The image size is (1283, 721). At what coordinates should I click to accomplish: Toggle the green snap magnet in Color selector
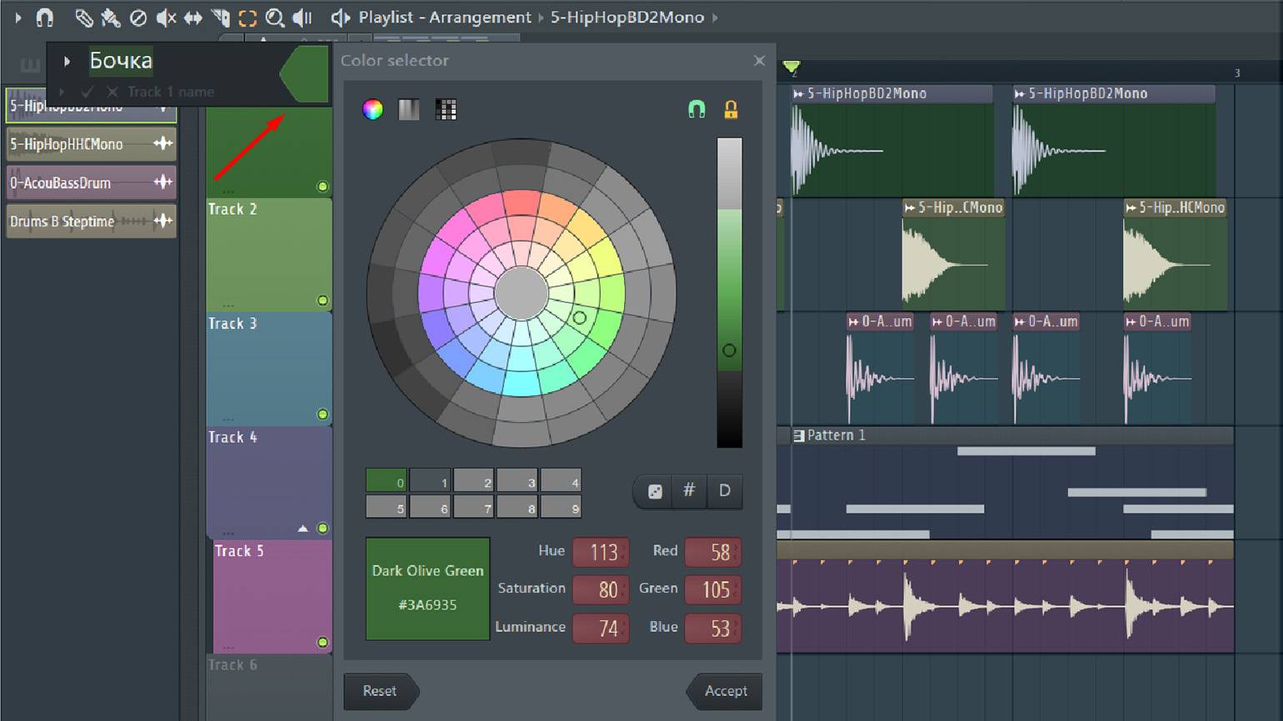(696, 109)
